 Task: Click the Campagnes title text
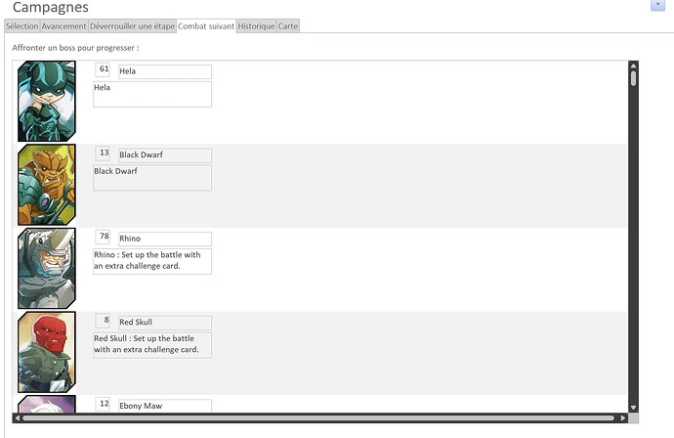[51, 7]
